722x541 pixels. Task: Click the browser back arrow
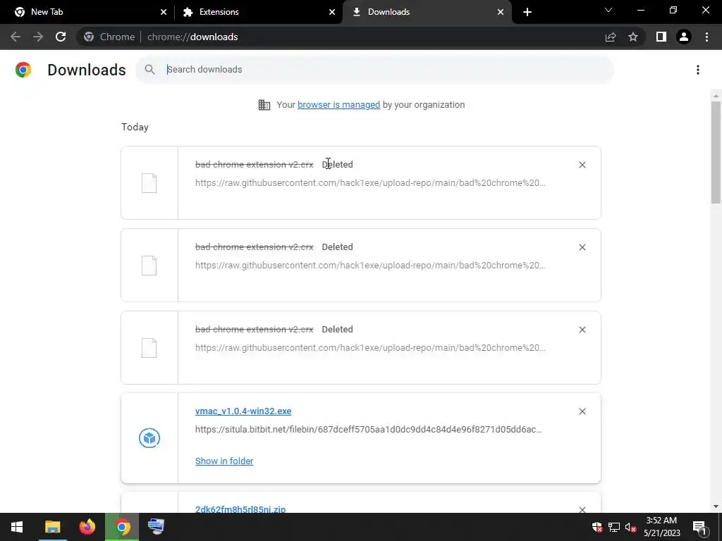[16, 37]
